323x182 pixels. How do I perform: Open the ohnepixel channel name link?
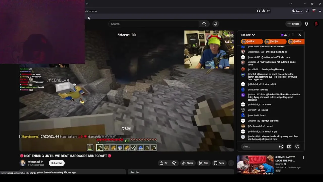pos(34,162)
